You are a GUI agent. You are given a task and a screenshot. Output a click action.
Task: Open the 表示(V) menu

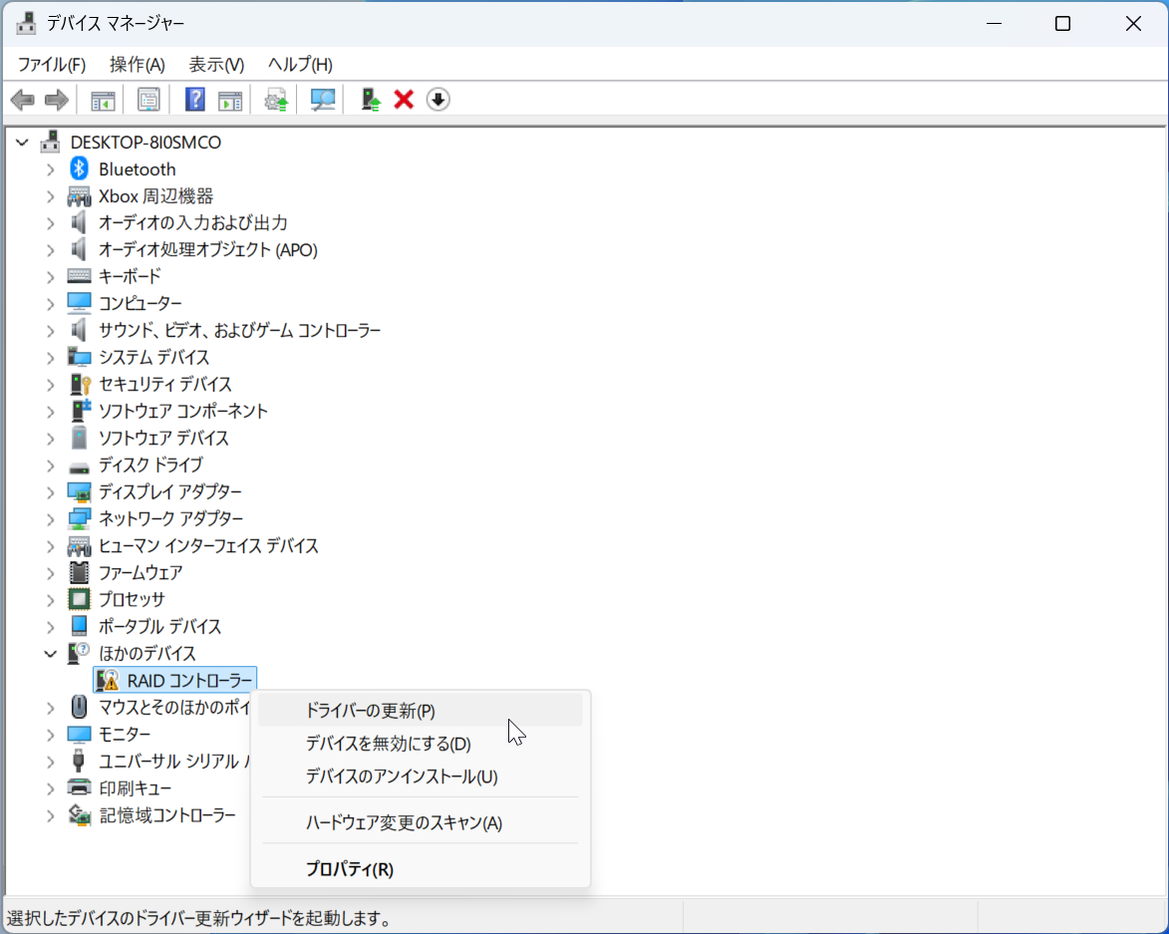click(216, 64)
